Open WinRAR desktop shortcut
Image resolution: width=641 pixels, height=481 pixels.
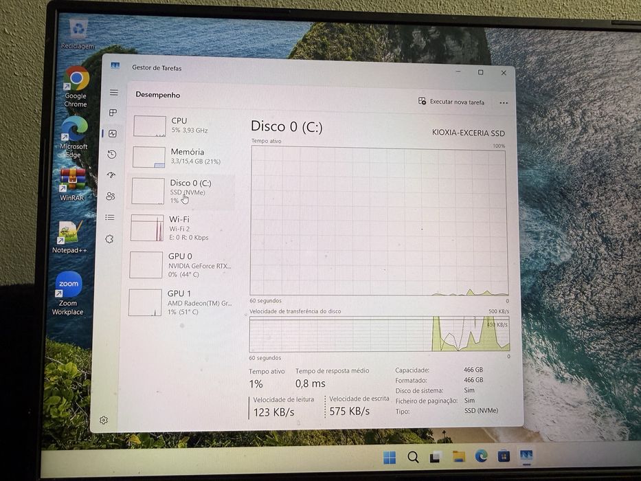(72, 184)
